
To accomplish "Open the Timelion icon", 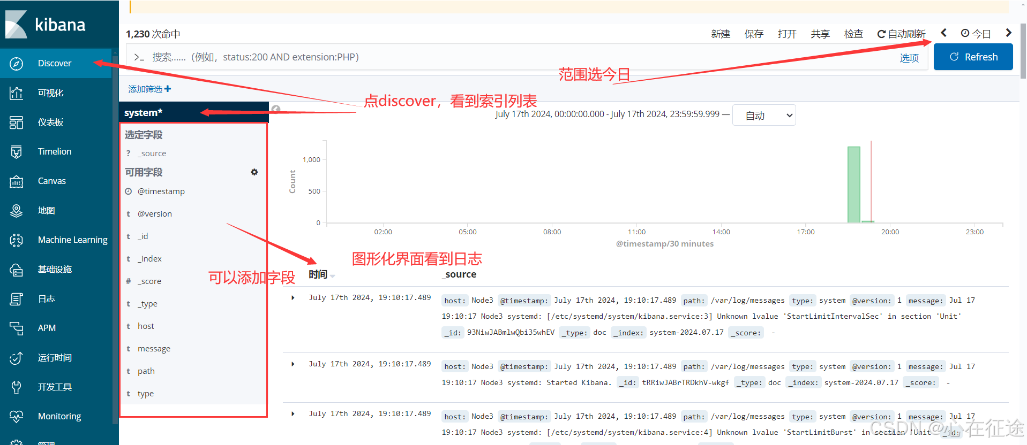I will pos(17,152).
